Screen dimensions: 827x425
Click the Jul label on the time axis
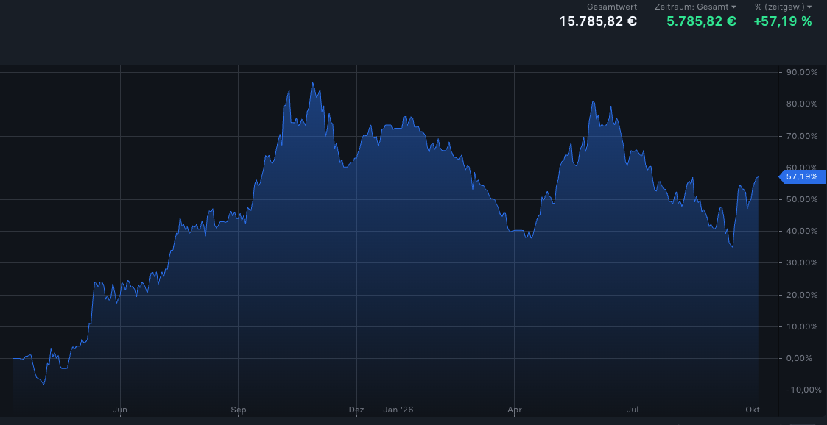click(x=633, y=410)
